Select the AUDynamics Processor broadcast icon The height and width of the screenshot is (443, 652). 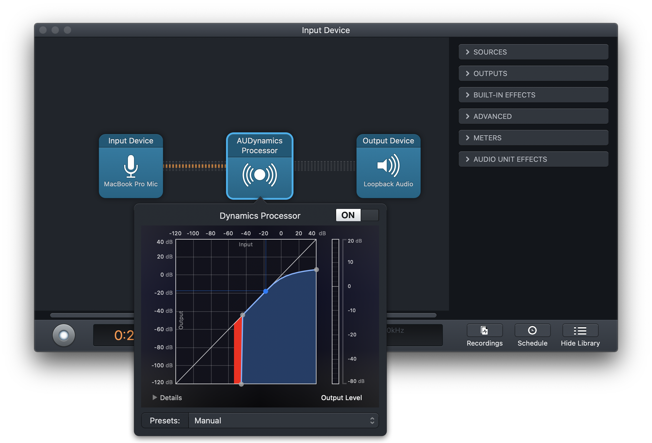click(x=259, y=175)
